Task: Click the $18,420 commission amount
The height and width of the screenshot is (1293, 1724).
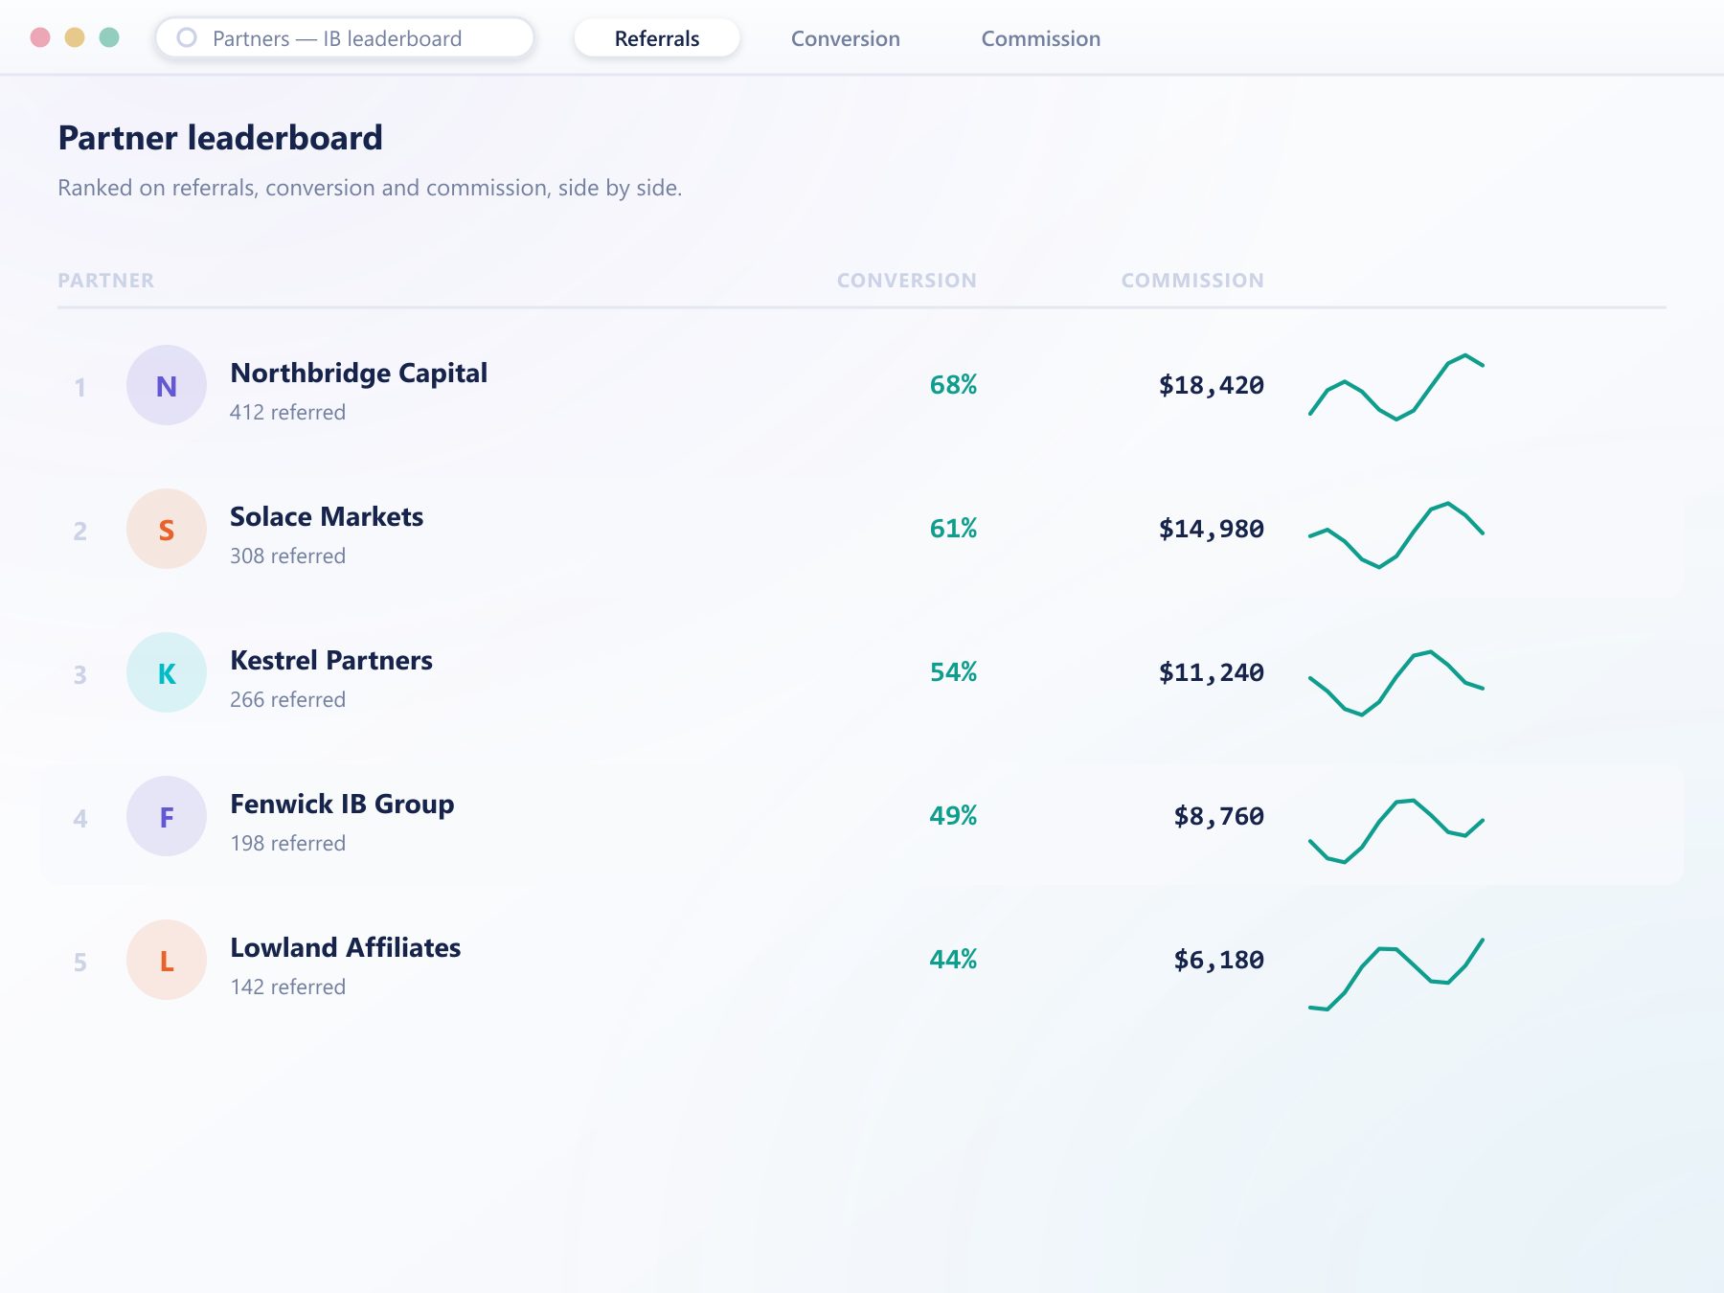Action: click(x=1212, y=385)
